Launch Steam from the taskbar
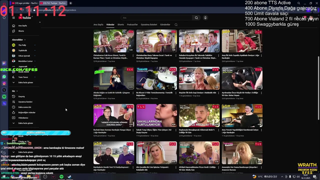Screen dimensions: 320x180 pos(69,177)
